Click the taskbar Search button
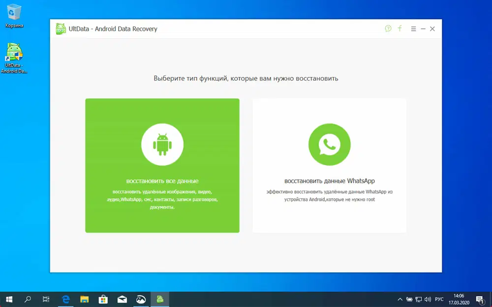Image resolution: width=492 pixels, height=307 pixels. pyautogui.click(x=27, y=299)
